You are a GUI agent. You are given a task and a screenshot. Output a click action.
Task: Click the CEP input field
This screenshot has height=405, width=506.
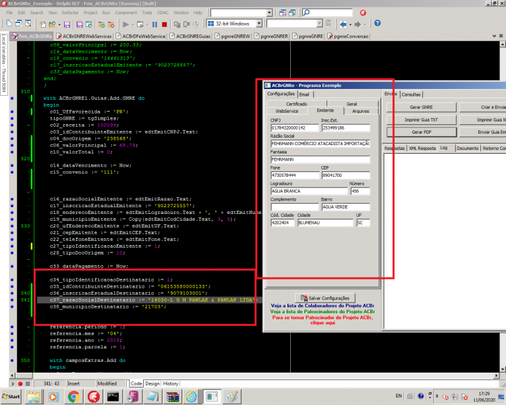click(x=345, y=175)
